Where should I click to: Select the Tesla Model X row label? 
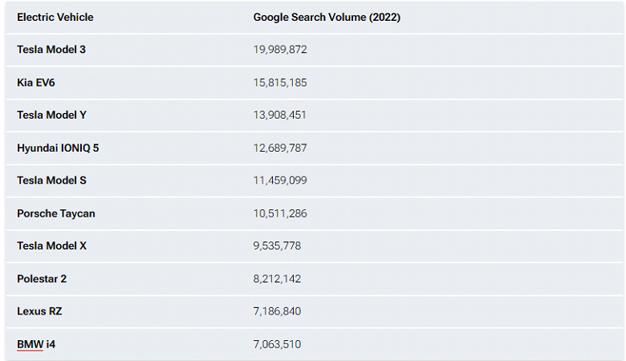click(x=51, y=245)
